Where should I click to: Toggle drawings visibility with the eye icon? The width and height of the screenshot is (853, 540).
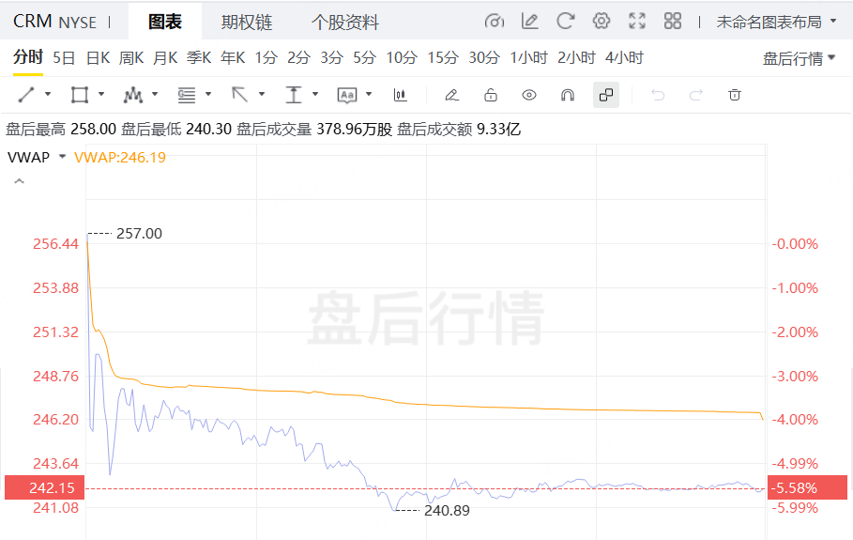click(529, 95)
